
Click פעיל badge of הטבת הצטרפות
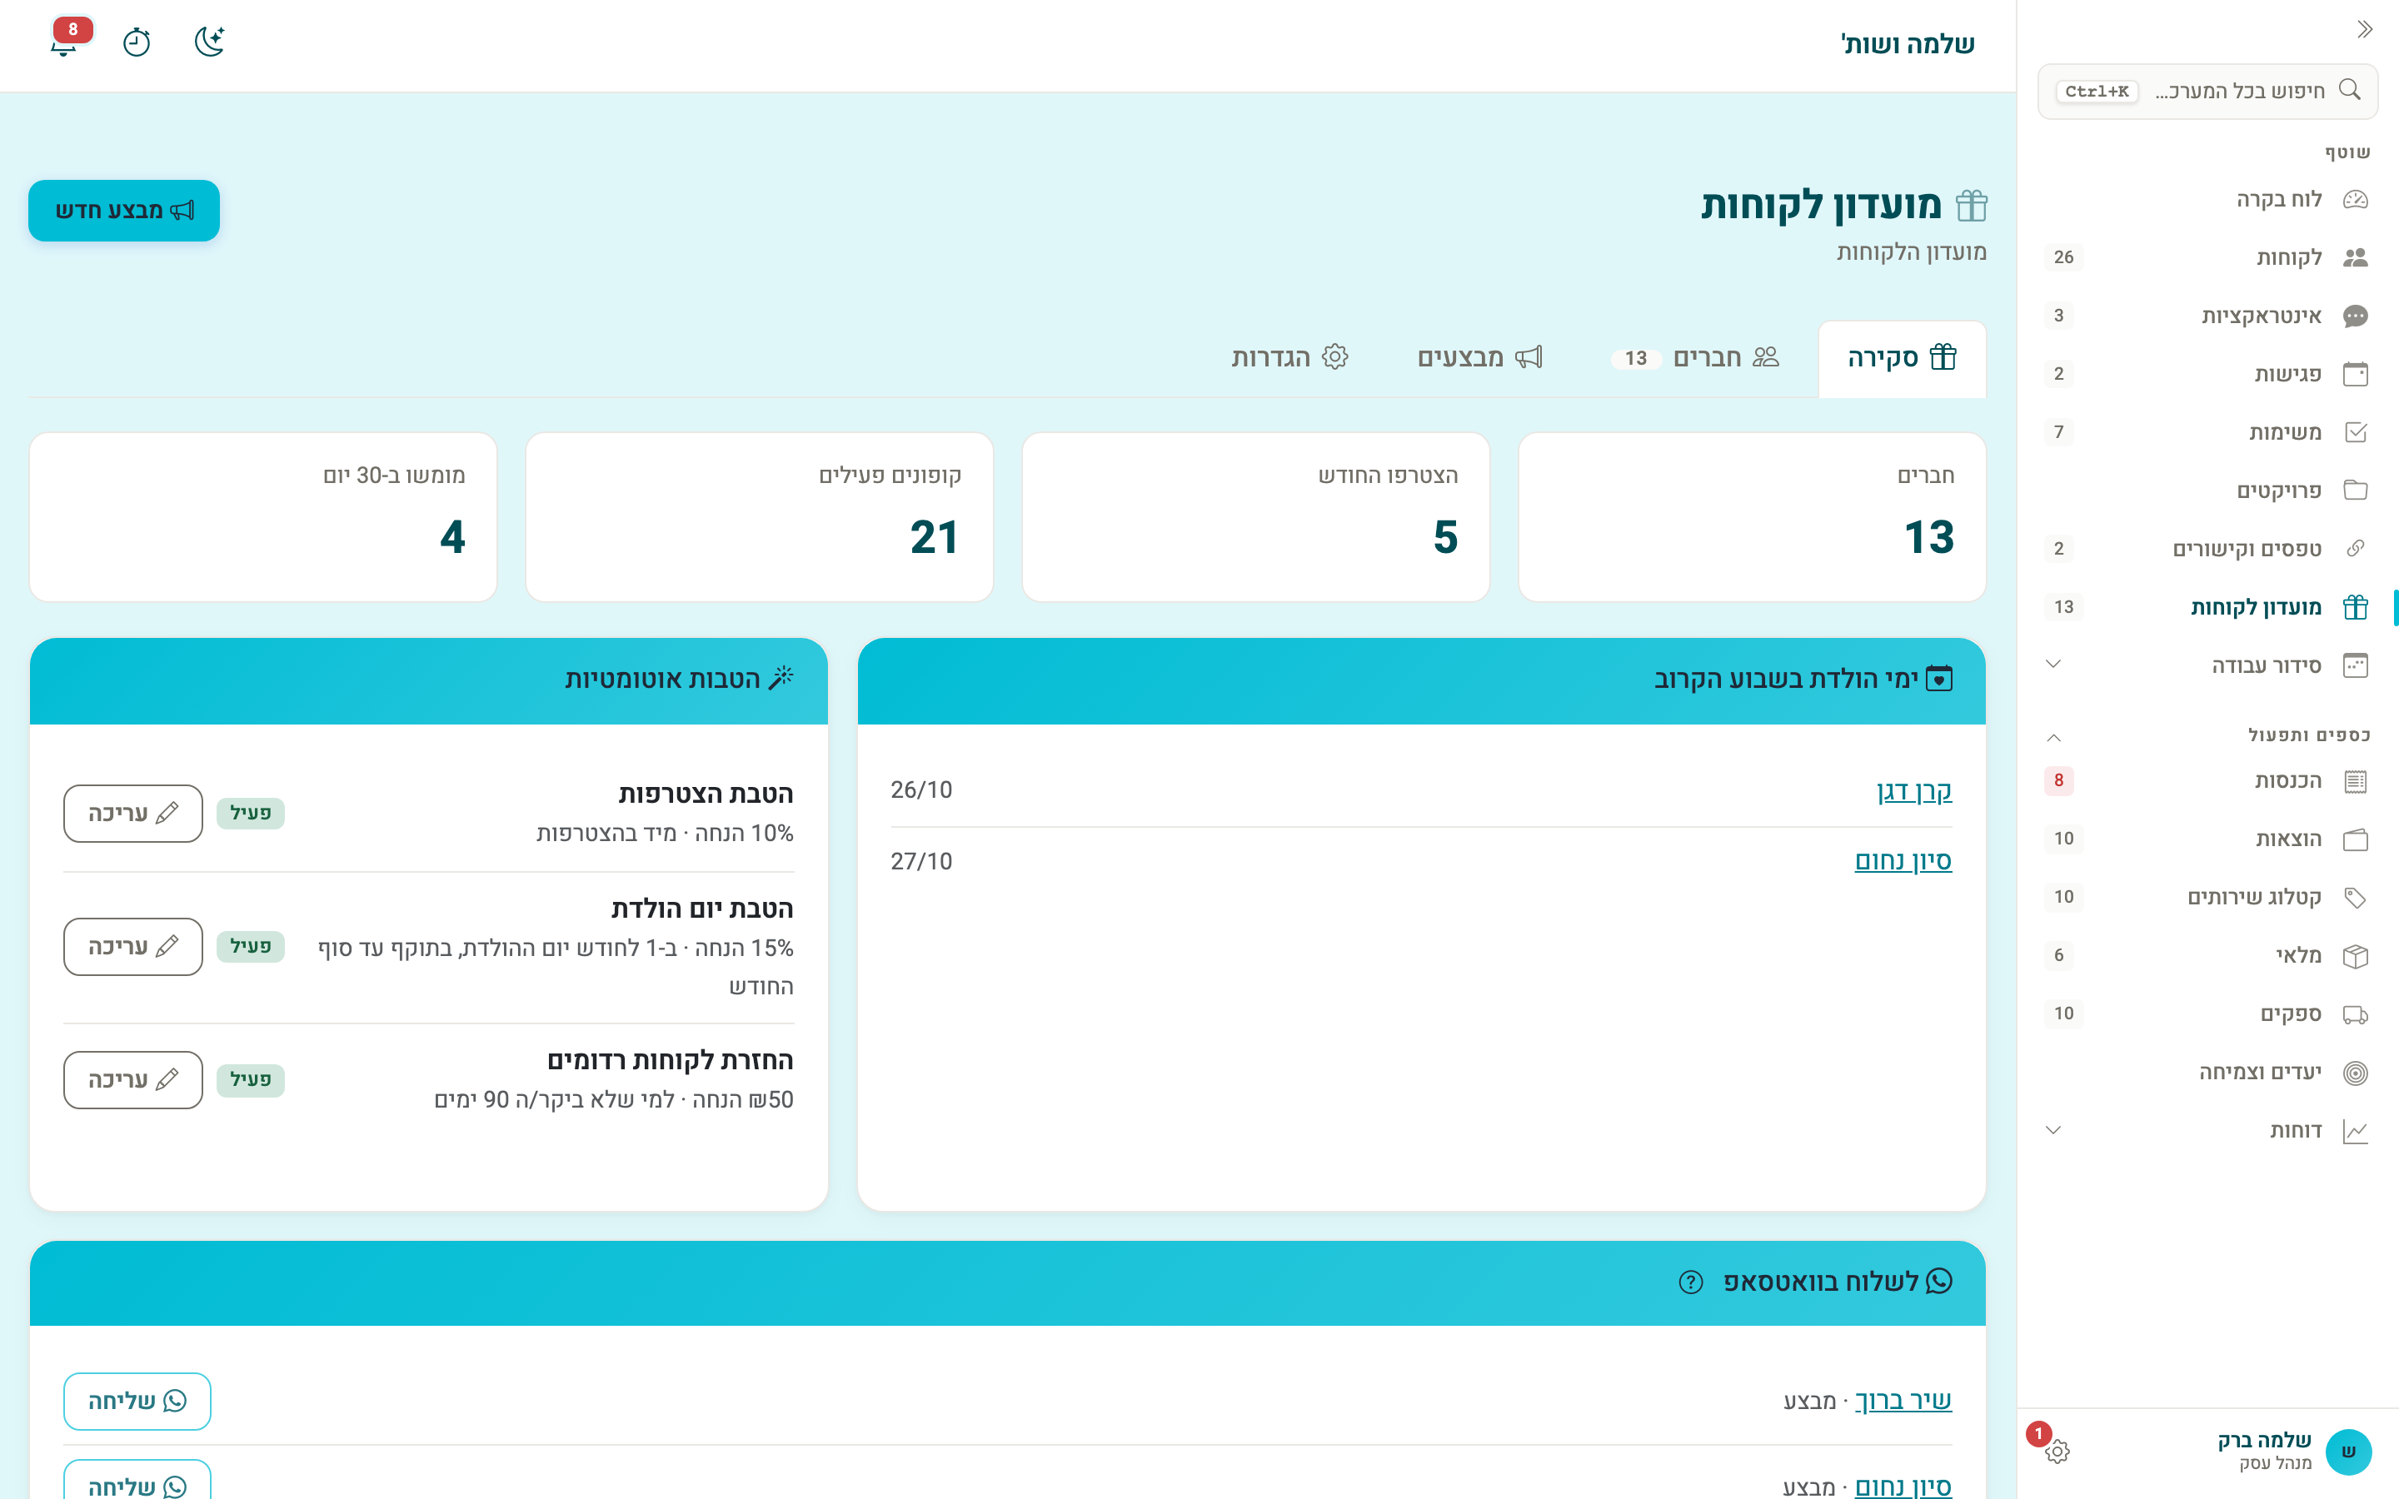coord(251,813)
